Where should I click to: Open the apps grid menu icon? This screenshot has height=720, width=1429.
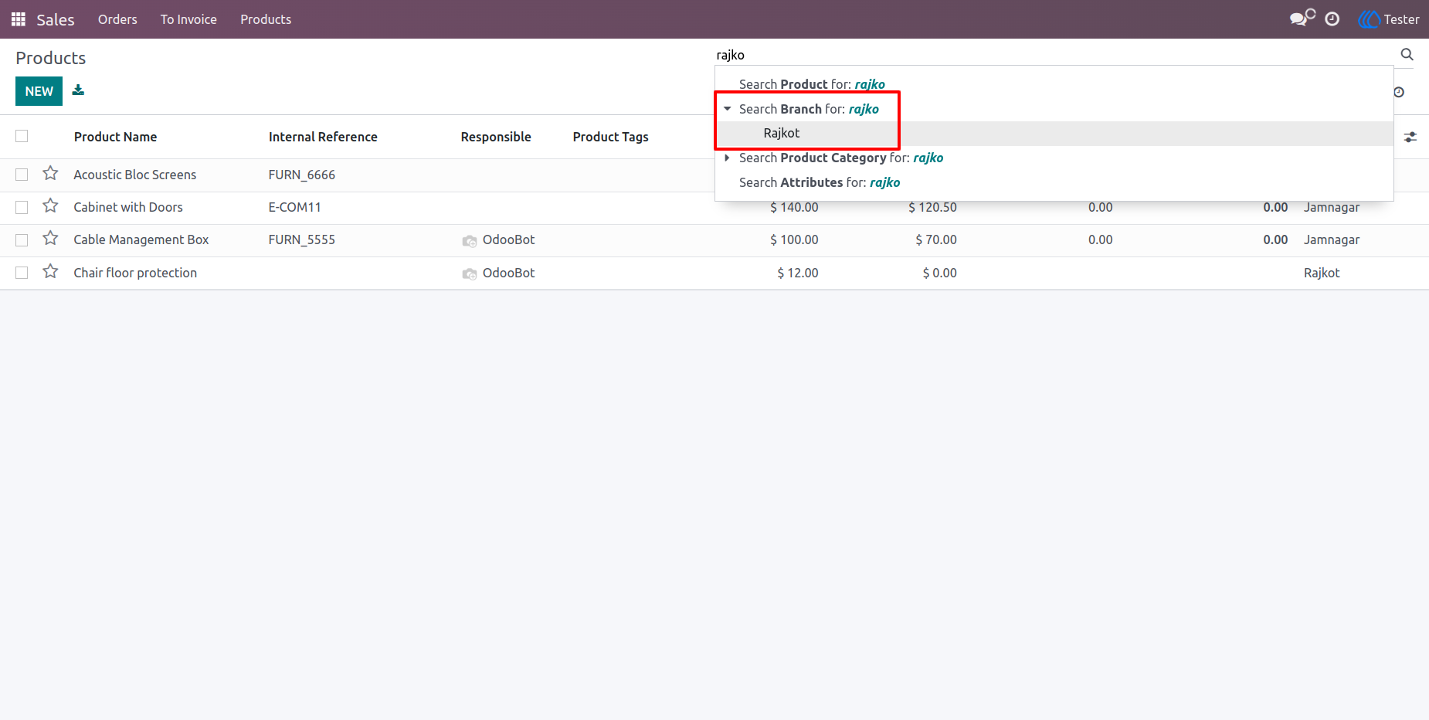tap(19, 19)
